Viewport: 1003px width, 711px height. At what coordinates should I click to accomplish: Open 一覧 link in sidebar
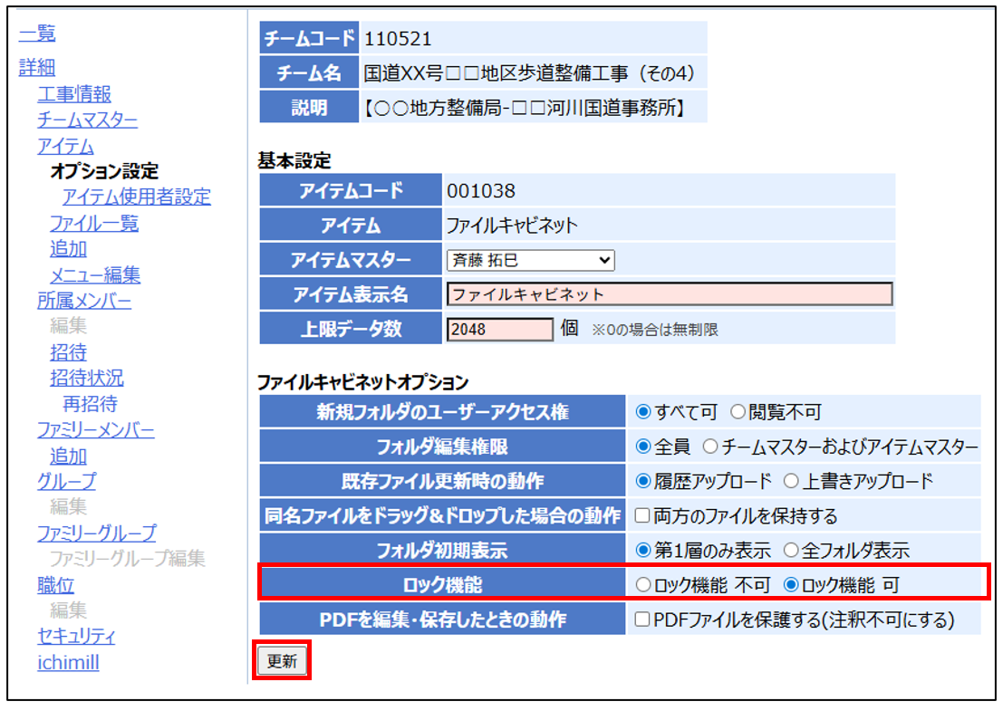37,34
